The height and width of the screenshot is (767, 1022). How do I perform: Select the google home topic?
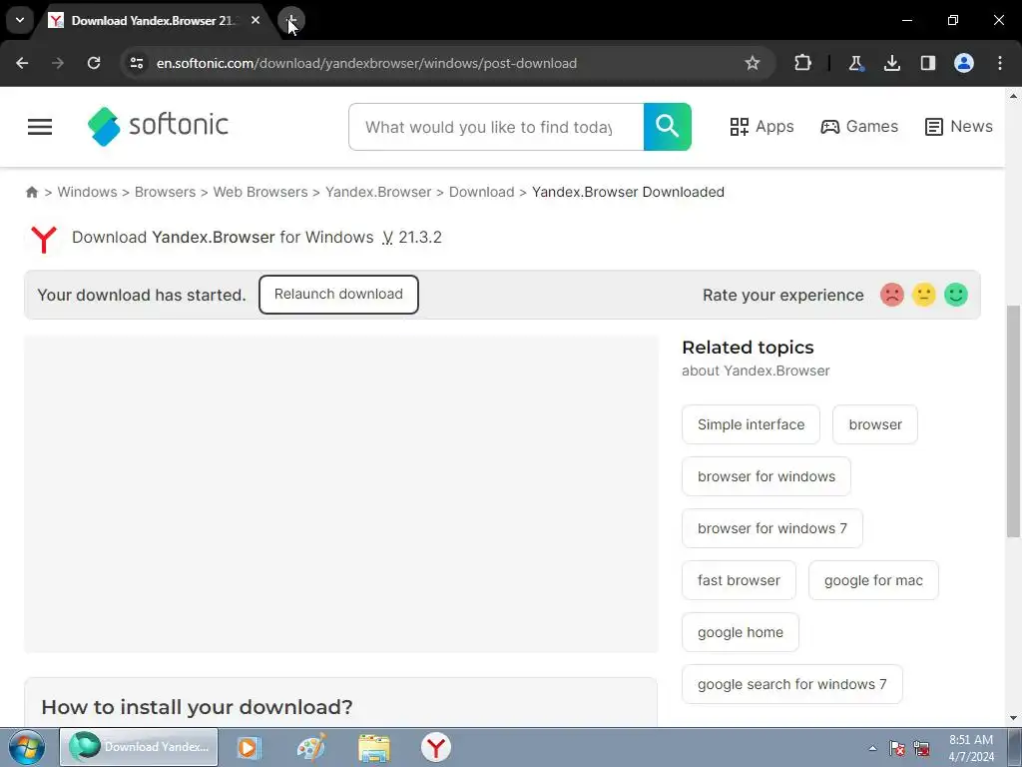click(x=741, y=632)
